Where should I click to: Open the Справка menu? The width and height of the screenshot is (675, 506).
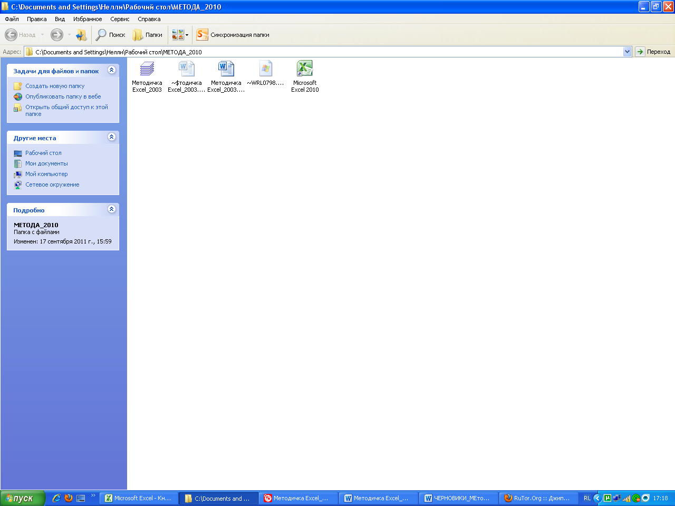pos(149,19)
